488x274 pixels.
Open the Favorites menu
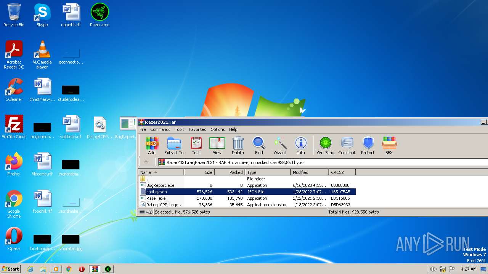(197, 129)
